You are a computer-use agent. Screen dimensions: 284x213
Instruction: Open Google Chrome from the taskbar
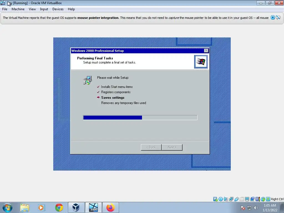click(x=59, y=207)
